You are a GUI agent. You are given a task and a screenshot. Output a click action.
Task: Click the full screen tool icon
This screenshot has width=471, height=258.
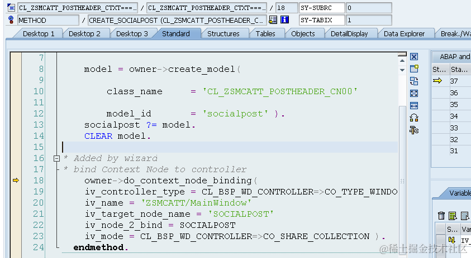(x=414, y=93)
